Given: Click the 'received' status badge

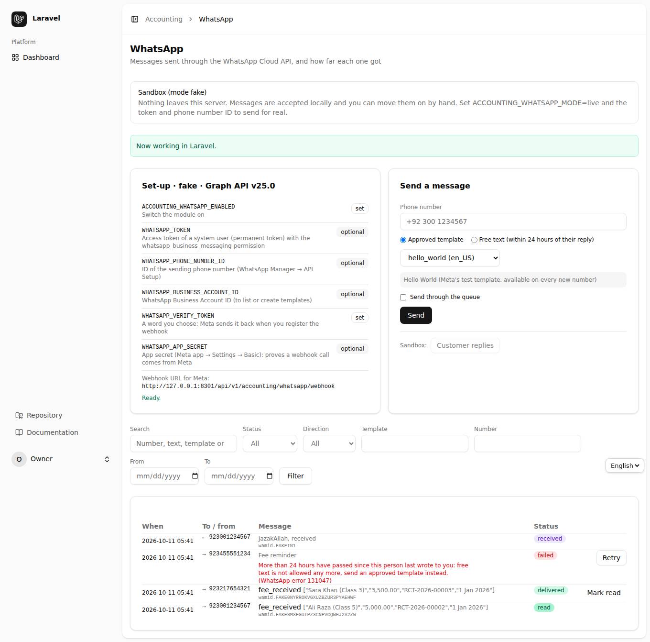Looking at the screenshot, I should tap(550, 539).
